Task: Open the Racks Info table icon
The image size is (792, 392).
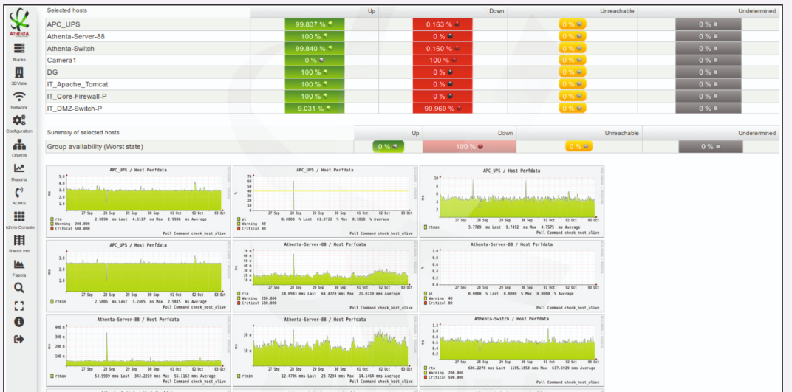Action: point(19,240)
